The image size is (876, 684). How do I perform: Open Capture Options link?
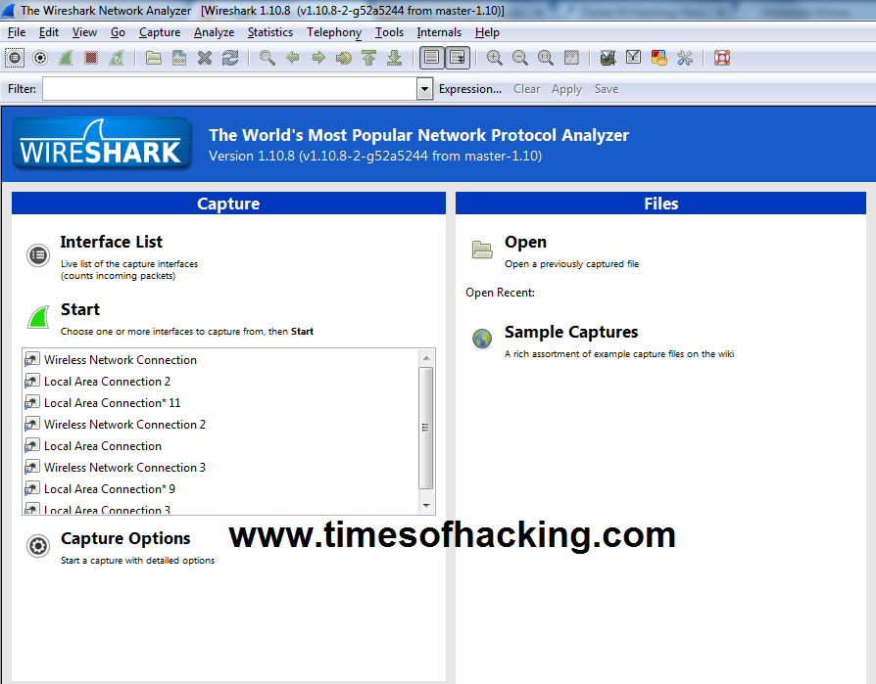(125, 538)
